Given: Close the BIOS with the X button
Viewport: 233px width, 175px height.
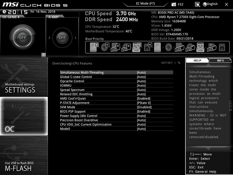Looking at the screenshot, I should click(226, 5).
